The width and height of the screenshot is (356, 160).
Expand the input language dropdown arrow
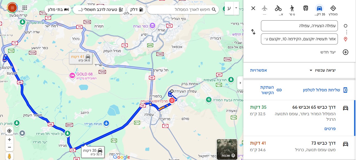pos(236,8)
